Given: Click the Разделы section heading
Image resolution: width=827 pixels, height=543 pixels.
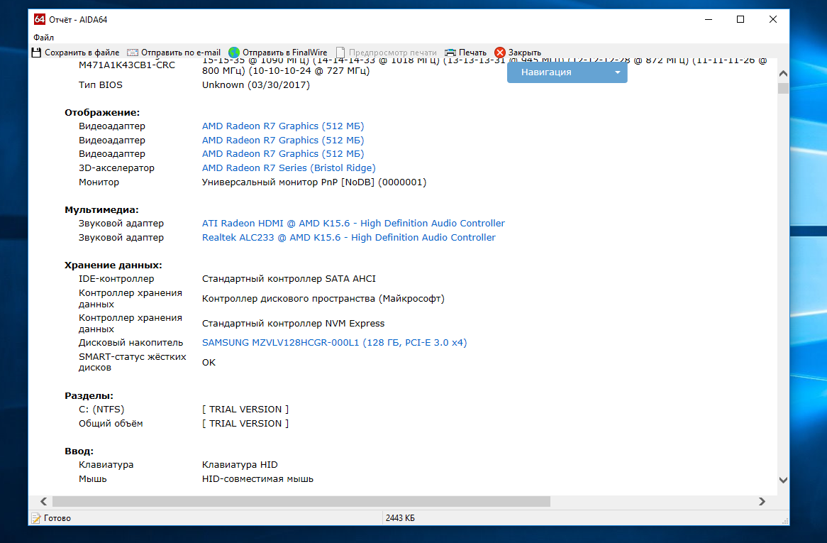Looking at the screenshot, I should click(x=89, y=396).
